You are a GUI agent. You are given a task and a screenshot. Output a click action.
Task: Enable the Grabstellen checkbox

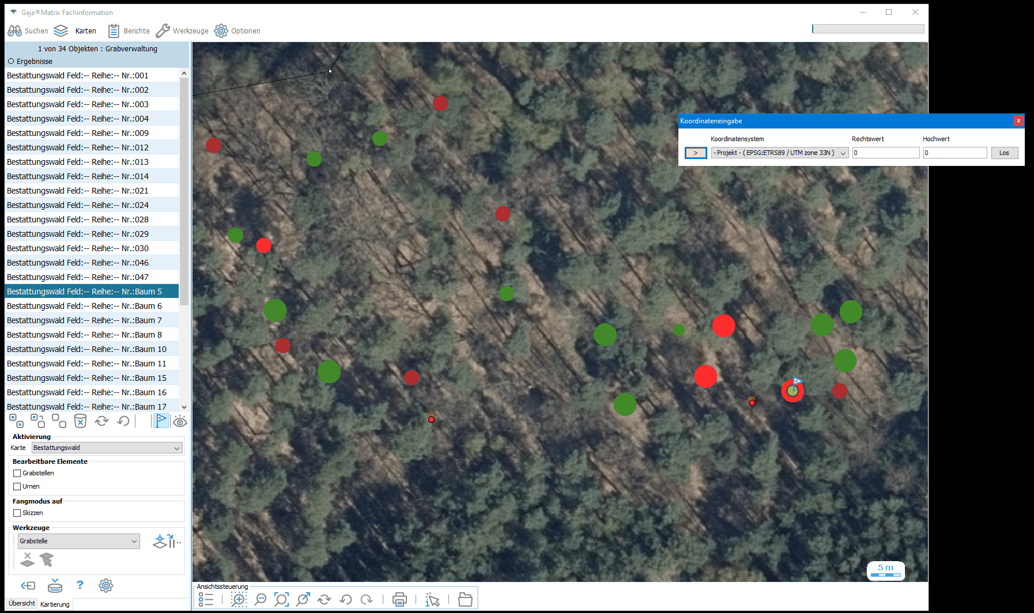point(17,473)
